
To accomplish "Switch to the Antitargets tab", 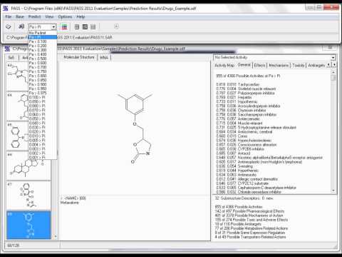I will point(316,65).
